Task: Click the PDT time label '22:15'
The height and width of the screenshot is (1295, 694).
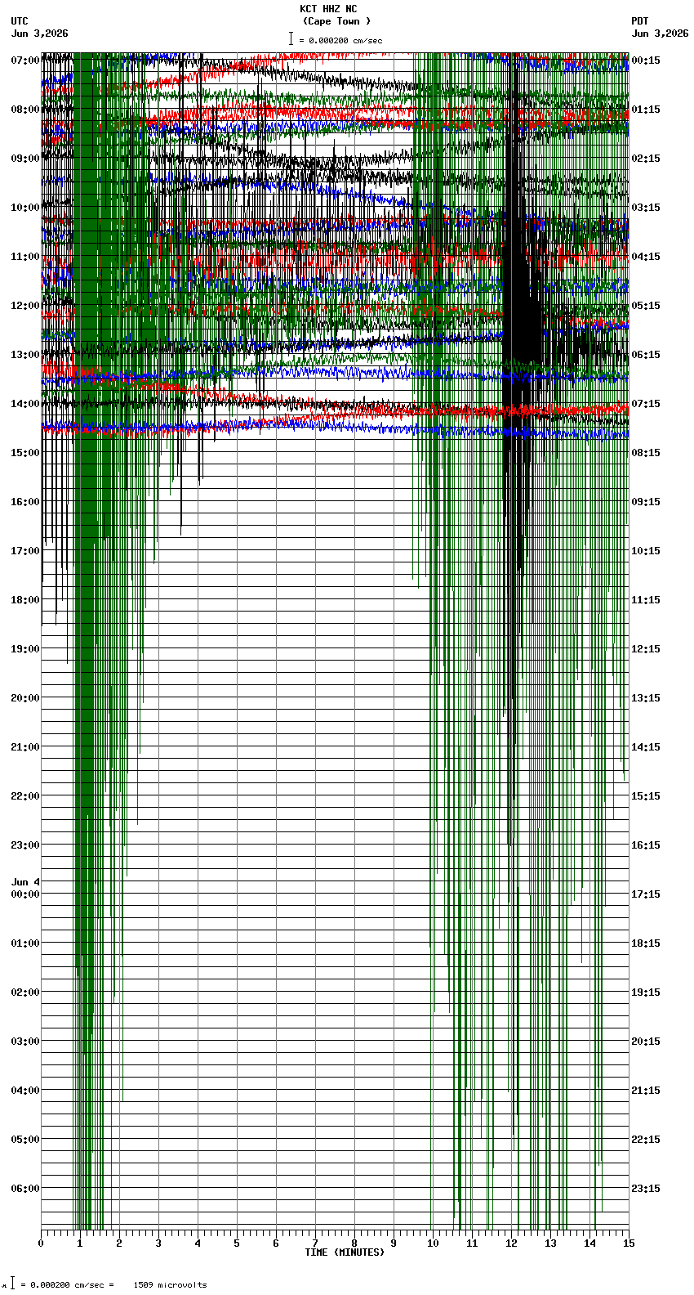Action: (646, 1140)
